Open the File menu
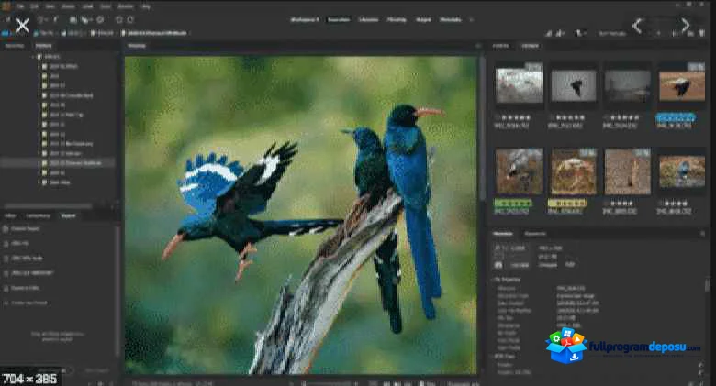The image size is (716, 386). [20, 6]
